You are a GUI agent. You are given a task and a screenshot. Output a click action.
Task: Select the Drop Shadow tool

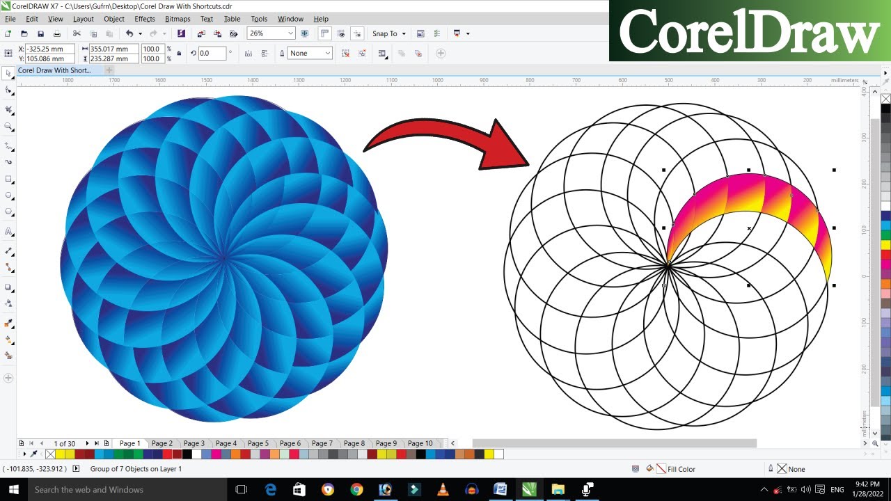point(8,287)
